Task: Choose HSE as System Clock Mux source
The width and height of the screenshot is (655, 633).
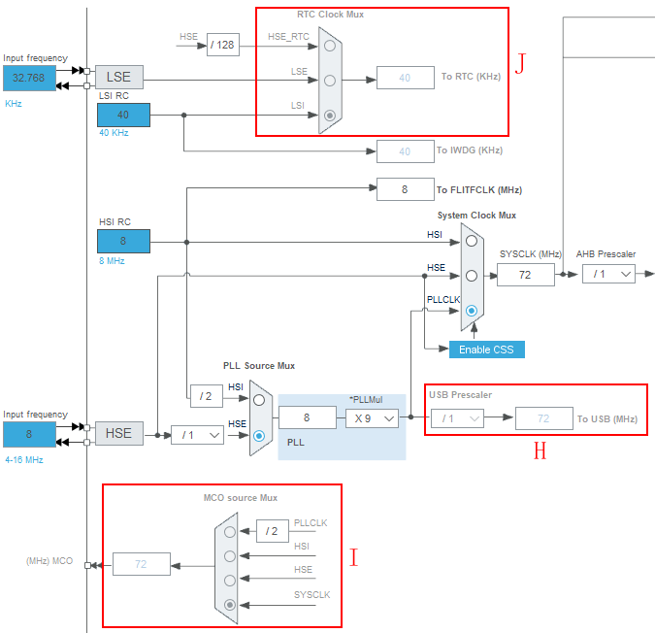Action: 471,276
